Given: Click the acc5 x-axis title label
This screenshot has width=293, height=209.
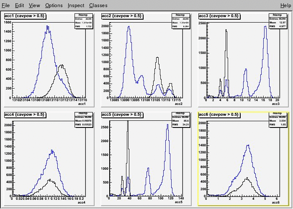Looking at the screenshot, I should point(179,202).
